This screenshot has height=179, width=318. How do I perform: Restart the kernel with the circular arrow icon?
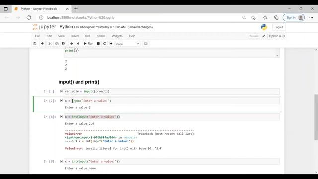105,44
